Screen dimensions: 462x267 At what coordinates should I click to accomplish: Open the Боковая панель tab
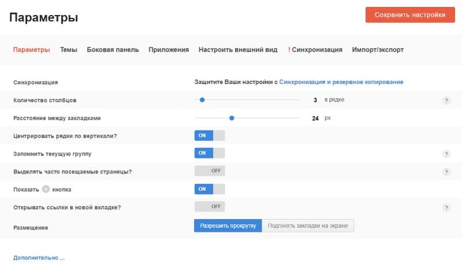[113, 50]
